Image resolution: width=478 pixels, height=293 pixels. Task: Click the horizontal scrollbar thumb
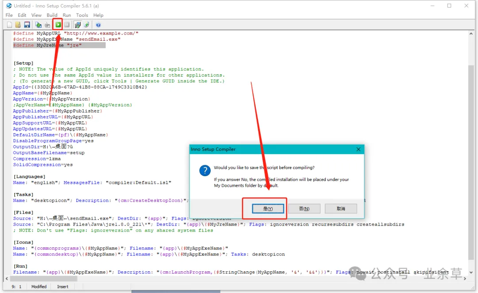[x=43, y=278]
